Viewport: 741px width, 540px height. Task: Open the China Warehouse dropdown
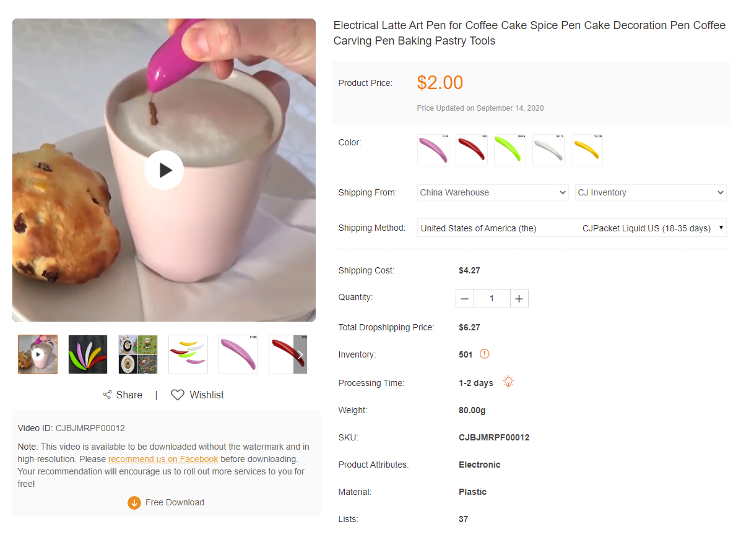tap(493, 192)
